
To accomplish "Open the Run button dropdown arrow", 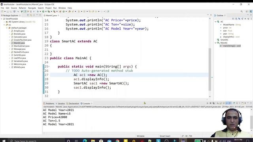I will 46,11.
